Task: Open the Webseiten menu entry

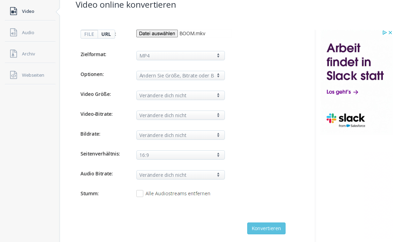Action: (x=33, y=75)
